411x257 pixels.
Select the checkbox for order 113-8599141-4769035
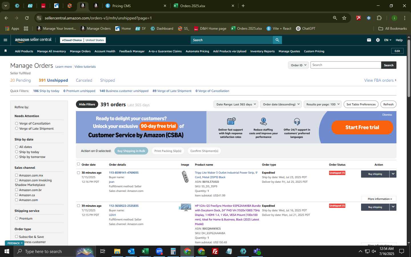[x=78, y=172]
